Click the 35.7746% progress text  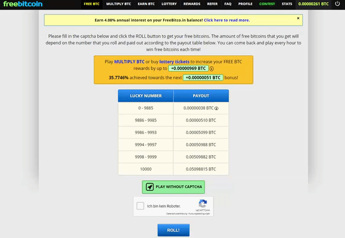pos(119,78)
